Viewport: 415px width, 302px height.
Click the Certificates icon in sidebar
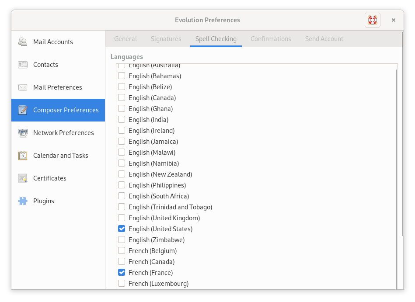(23, 178)
